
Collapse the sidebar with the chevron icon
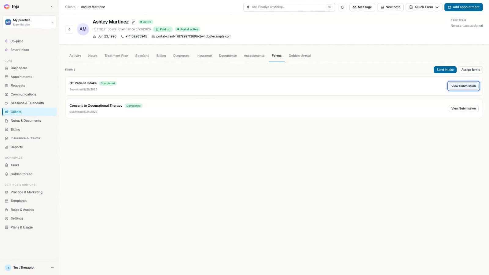(x=52, y=7)
